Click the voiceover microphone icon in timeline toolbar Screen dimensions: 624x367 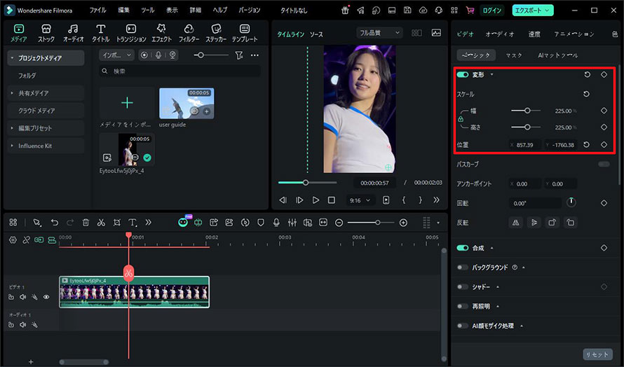click(x=276, y=222)
